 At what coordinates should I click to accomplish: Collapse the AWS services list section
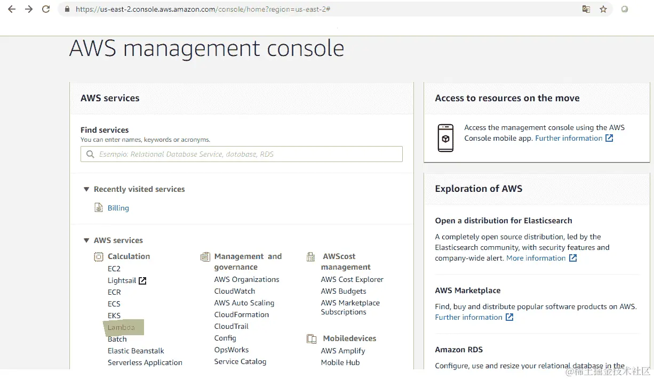tap(86, 240)
